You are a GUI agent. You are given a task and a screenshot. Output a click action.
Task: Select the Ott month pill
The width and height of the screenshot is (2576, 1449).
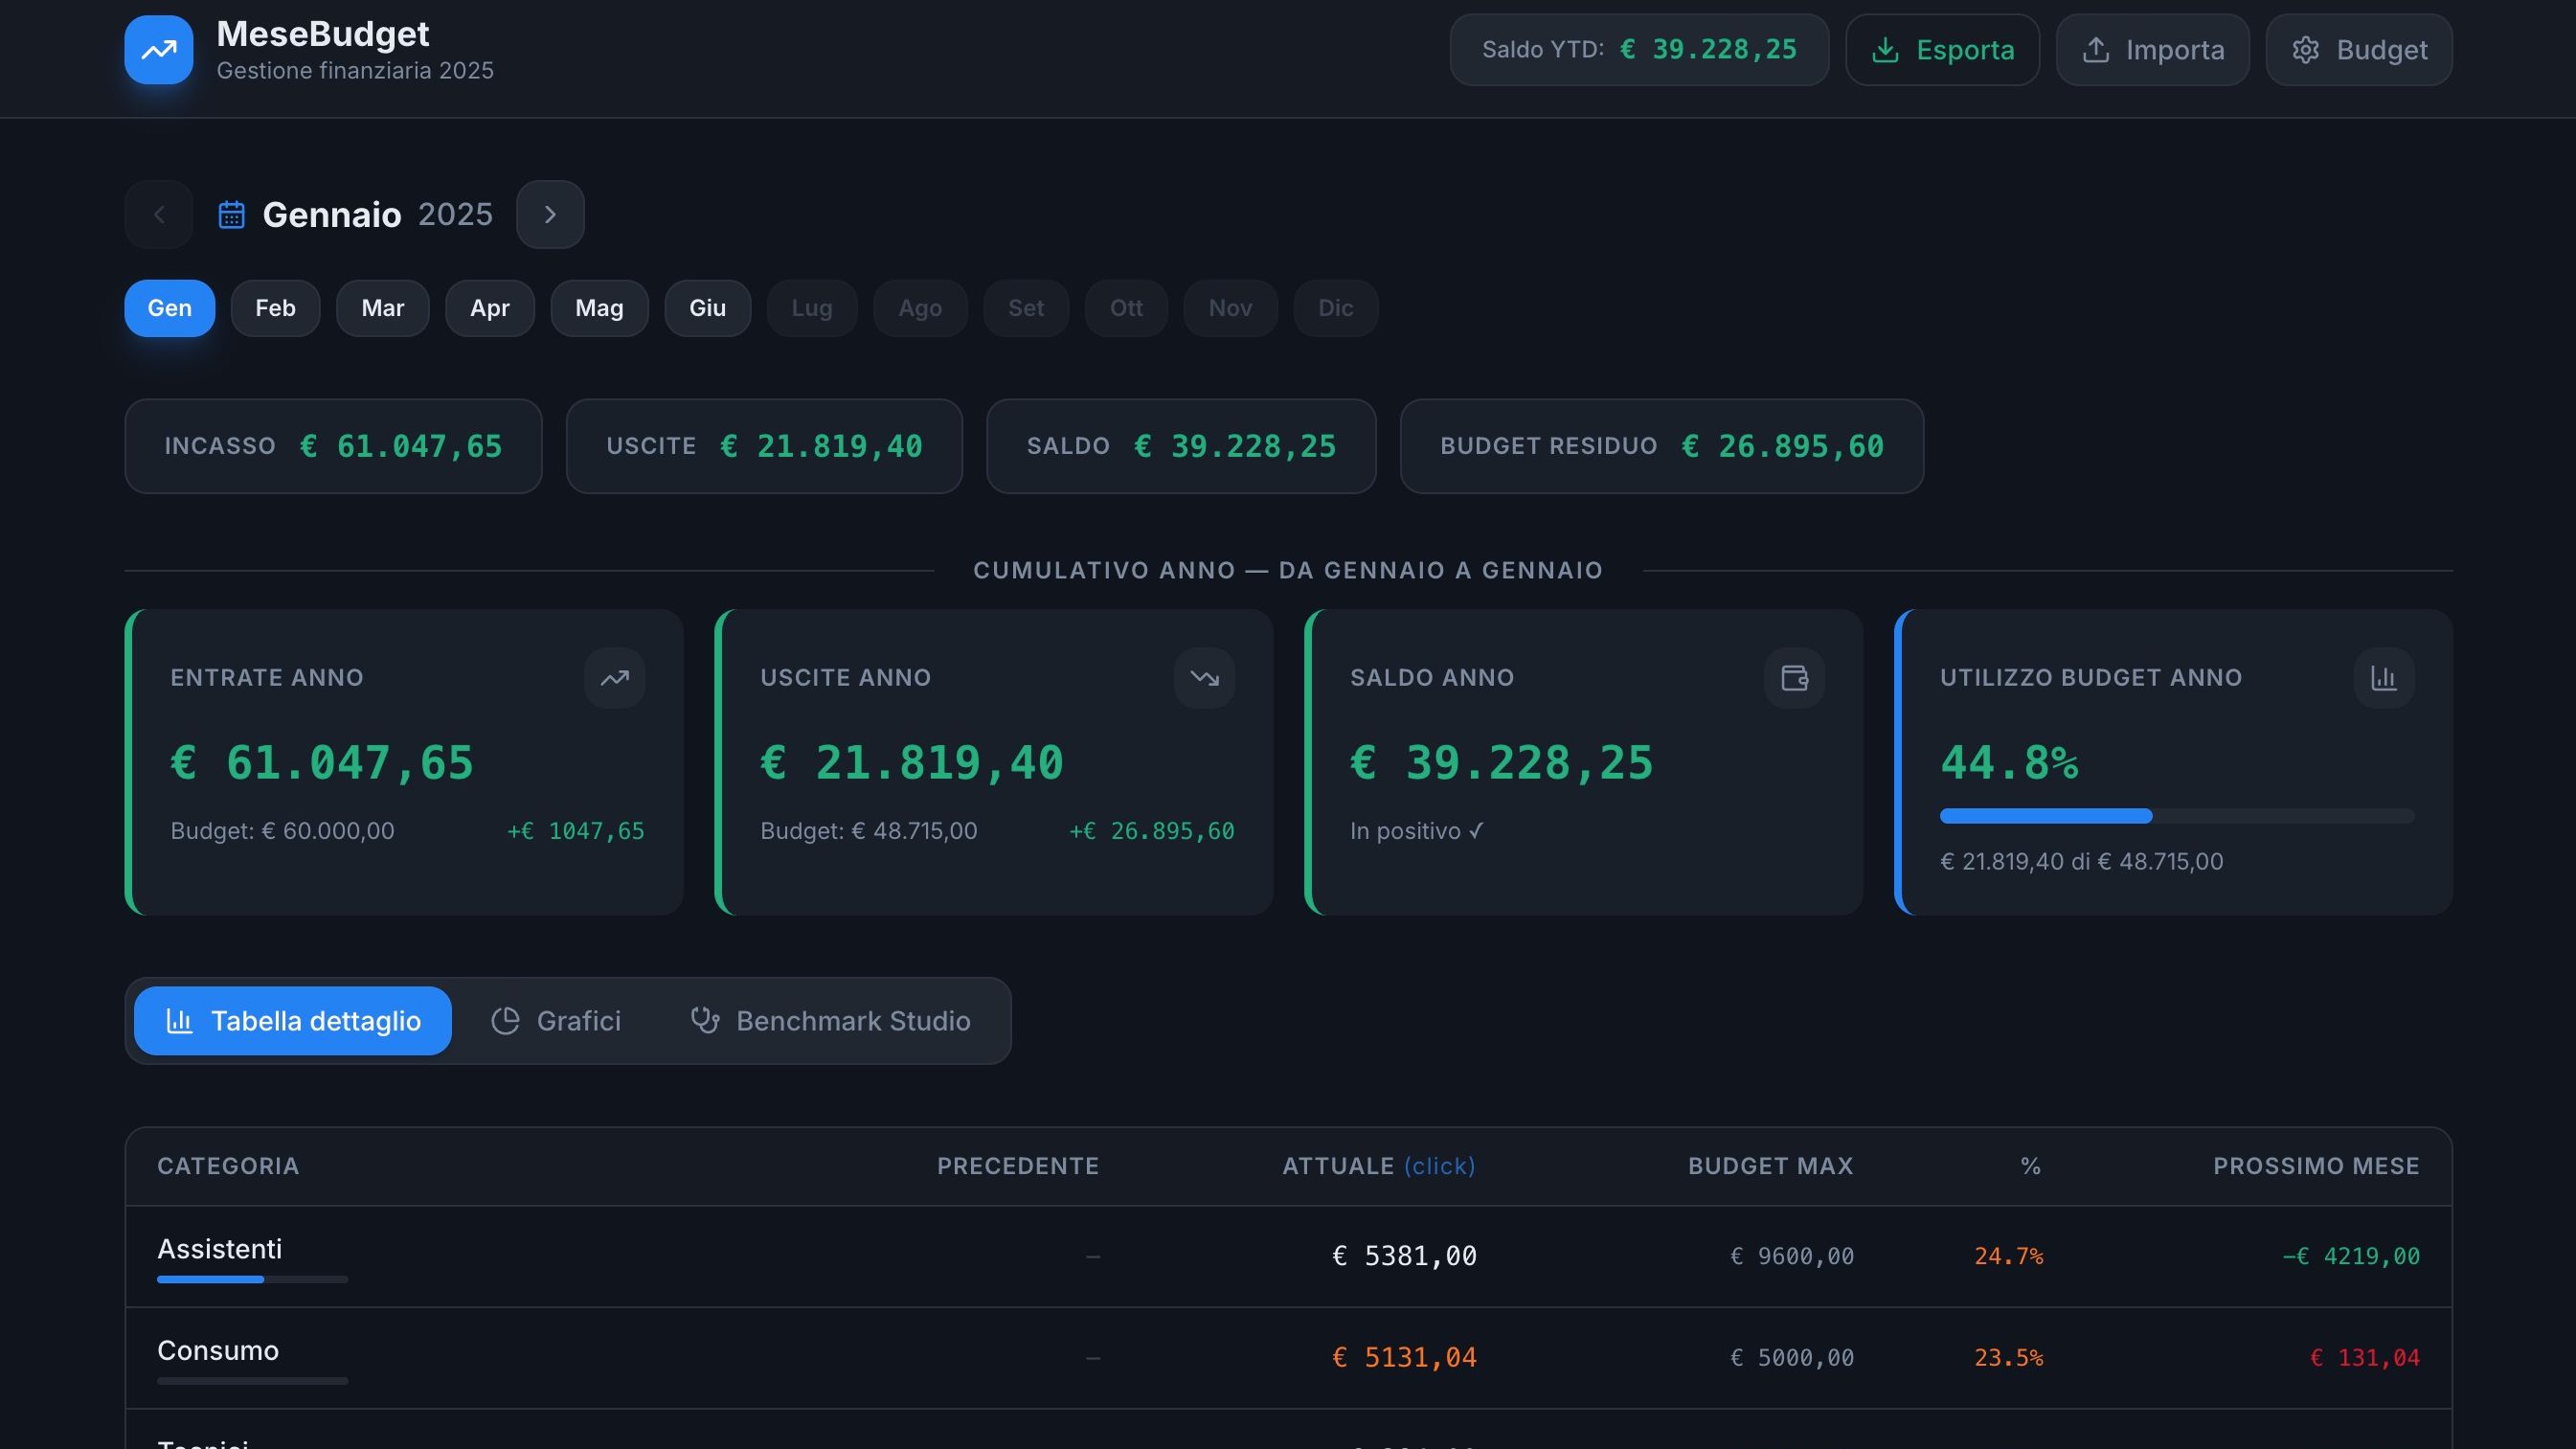click(x=1126, y=308)
